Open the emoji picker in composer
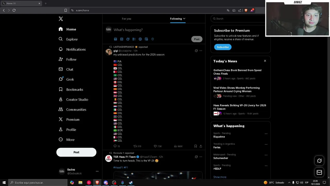Image resolution: width=330 pixels, height=186 pixels. coord(140,39)
